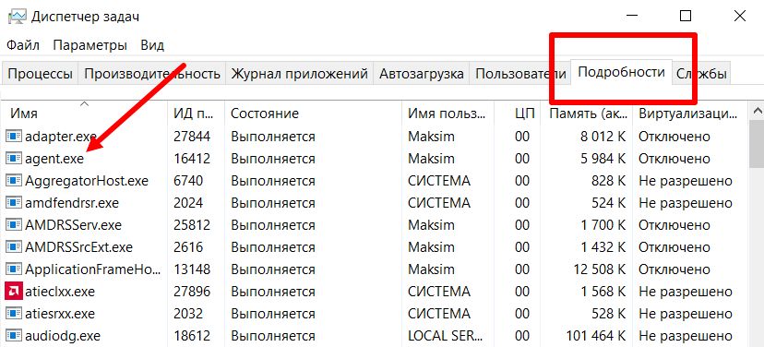Click PID value 2616
Image resolution: width=764 pixels, height=347 pixels.
click(188, 247)
